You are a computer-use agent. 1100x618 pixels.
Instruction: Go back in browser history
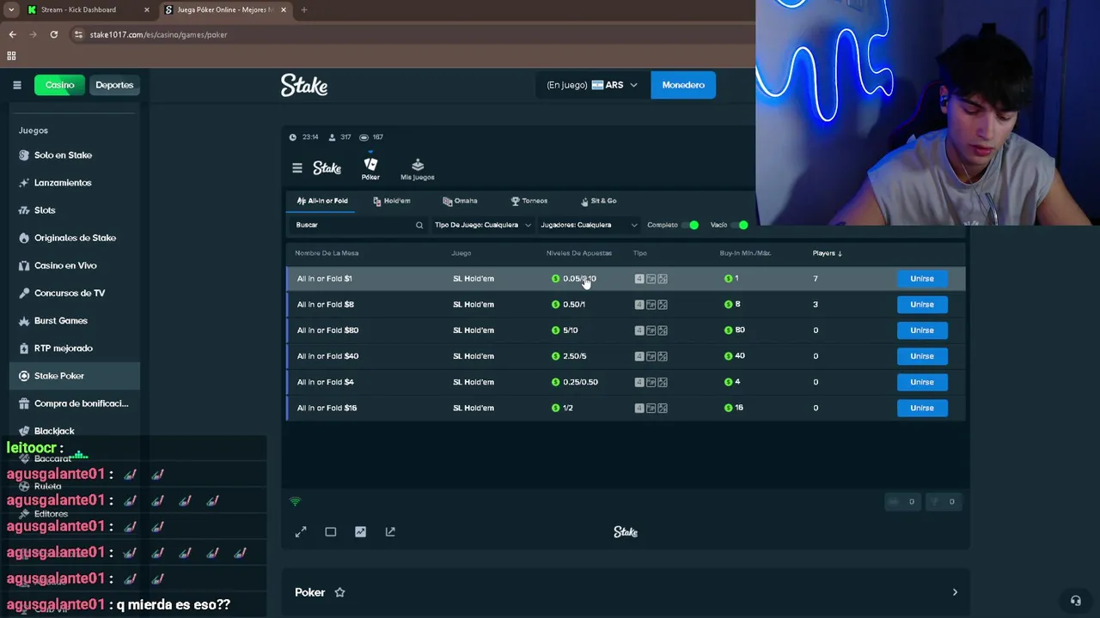(12, 34)
